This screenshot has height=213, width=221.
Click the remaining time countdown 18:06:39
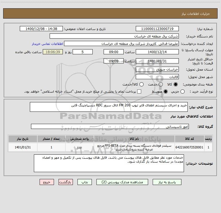pos(53,52)
